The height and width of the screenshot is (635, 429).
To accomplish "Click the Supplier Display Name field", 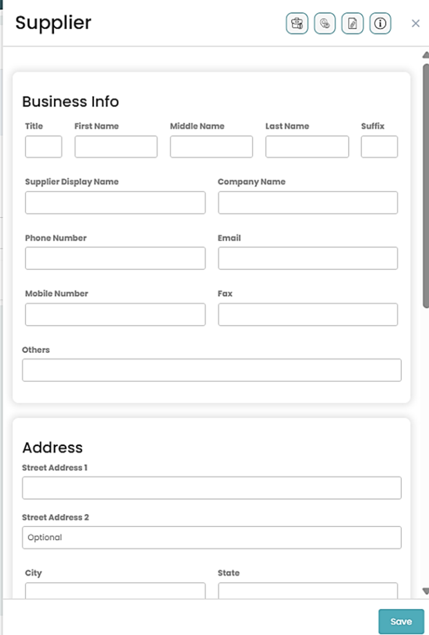I will (x=115, y=203).
